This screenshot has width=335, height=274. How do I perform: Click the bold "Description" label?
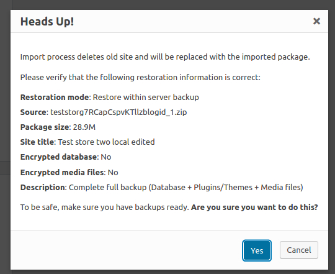click(43, 188)
